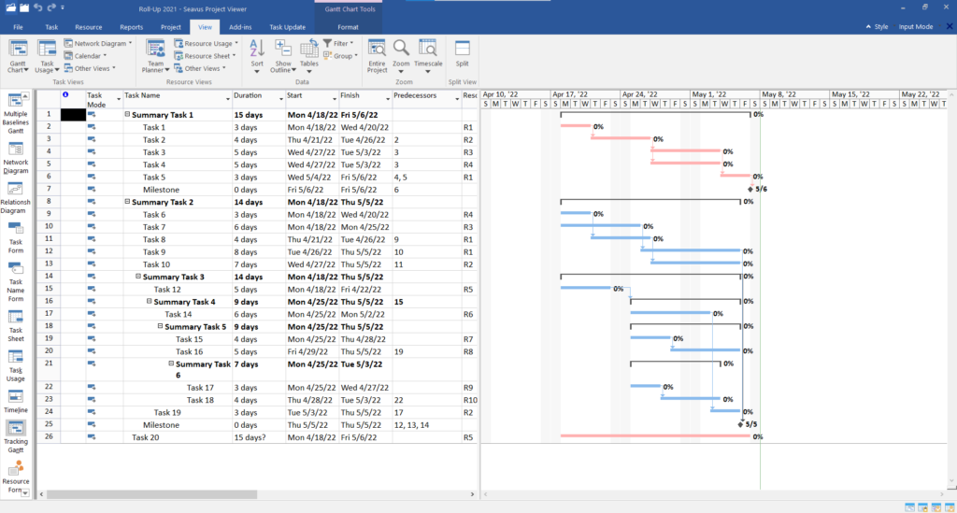Open the Tracking Gantt sidebar view
Screen dimensions: 957x513
pos(15,436)
